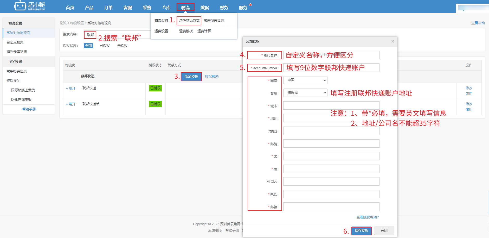Viewport: 489px width, 238px height.
Task: Open the 仓库 menu
Action: [x=166, y=8]
